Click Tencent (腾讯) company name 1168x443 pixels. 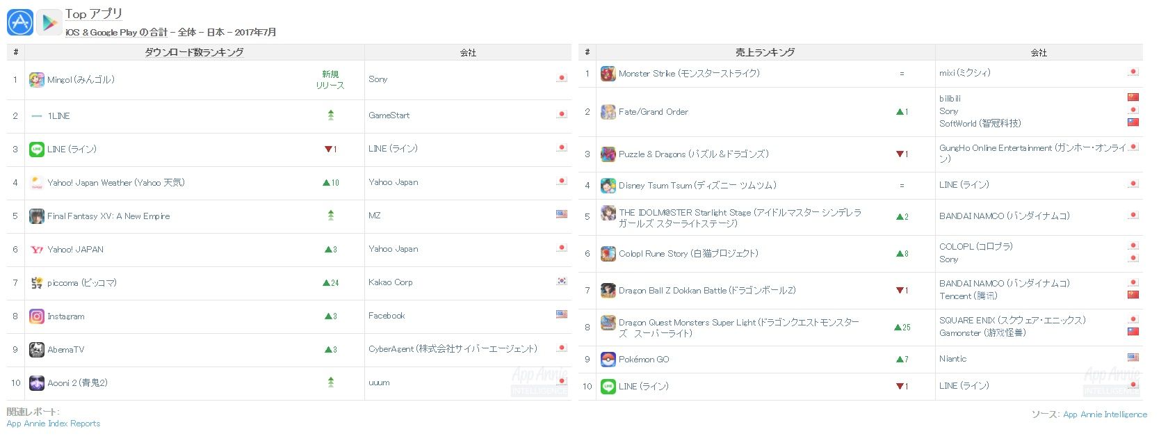(x=968, y=296)
